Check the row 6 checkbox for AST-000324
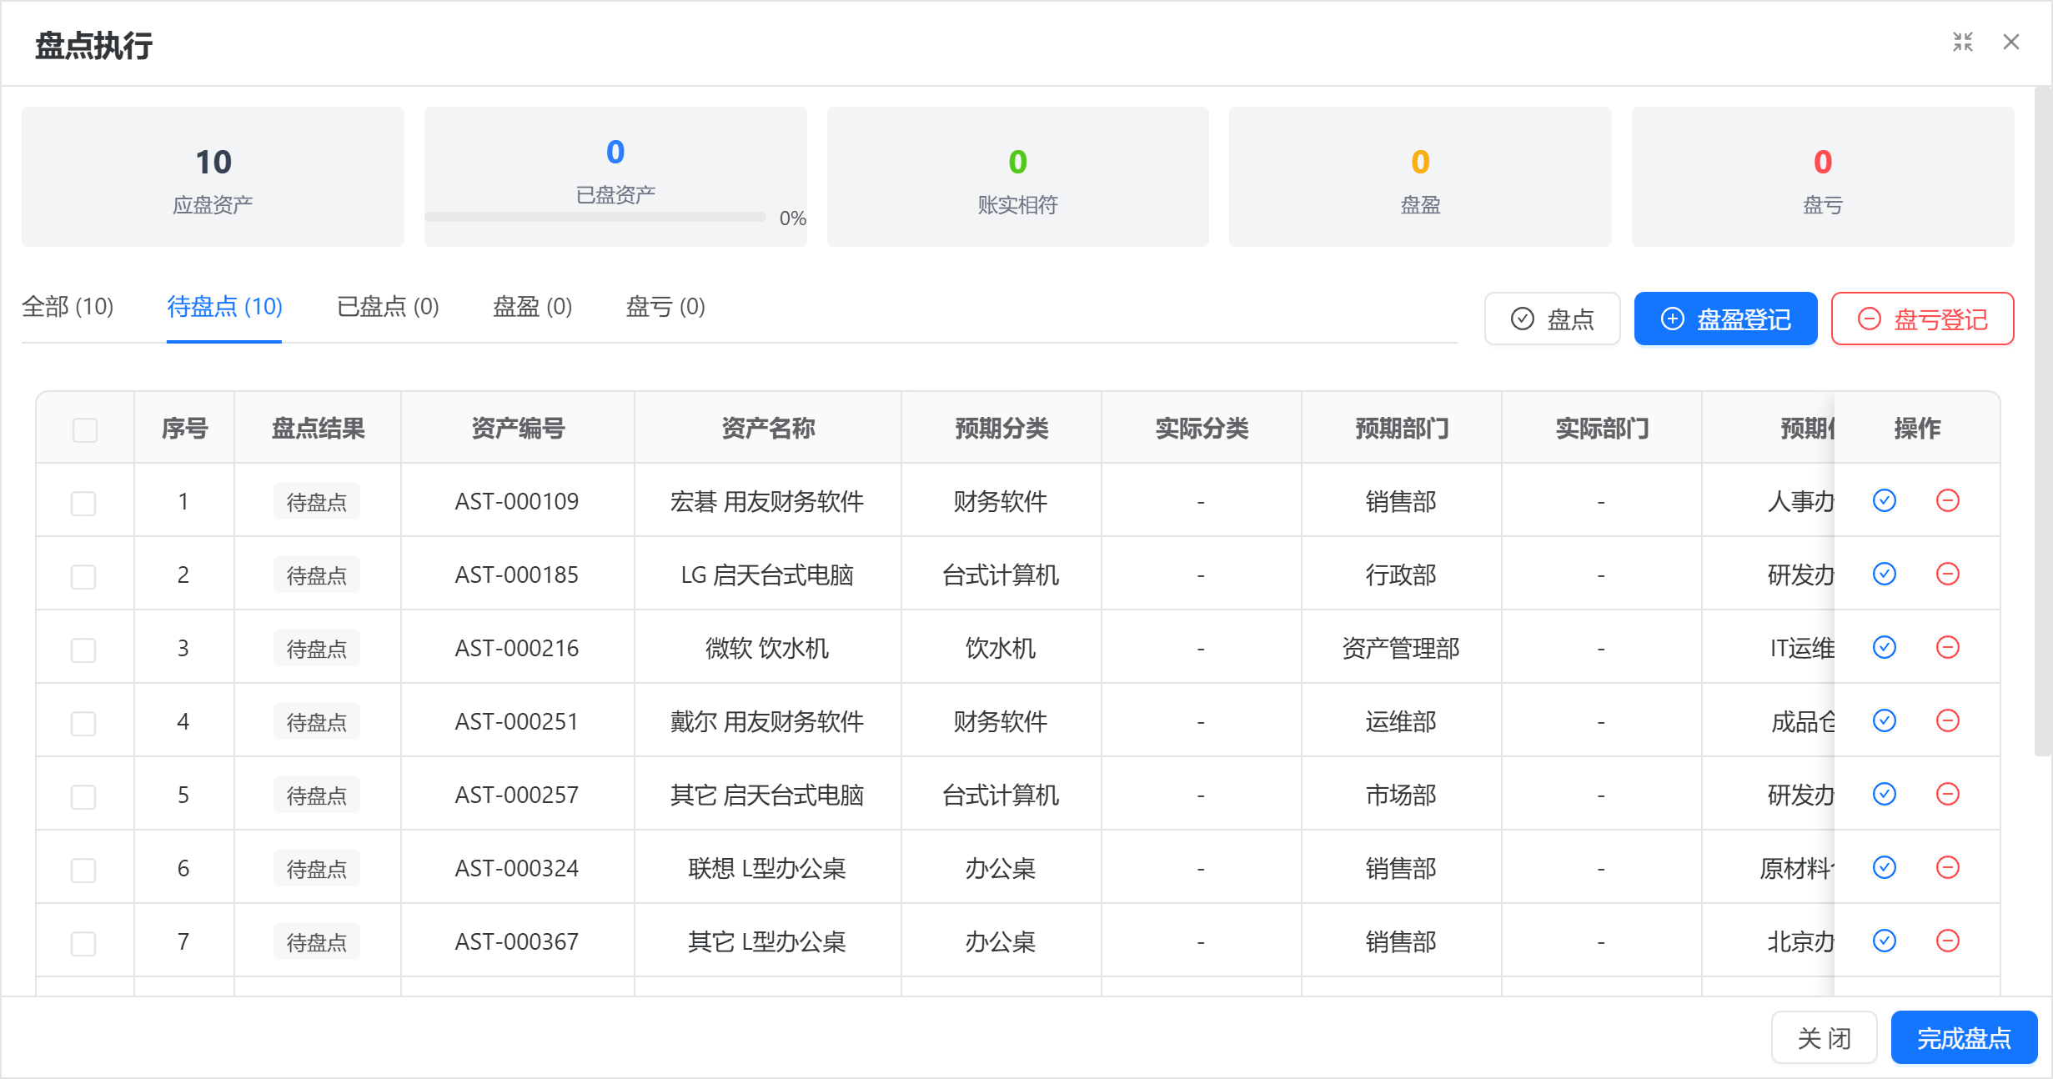This screenshot has width=2053, height=1079. [x=83, y=870]
